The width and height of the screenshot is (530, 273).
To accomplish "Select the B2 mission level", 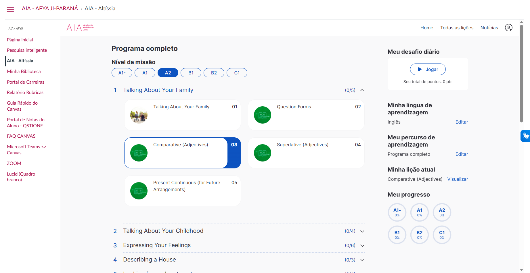I will [214, 73].
